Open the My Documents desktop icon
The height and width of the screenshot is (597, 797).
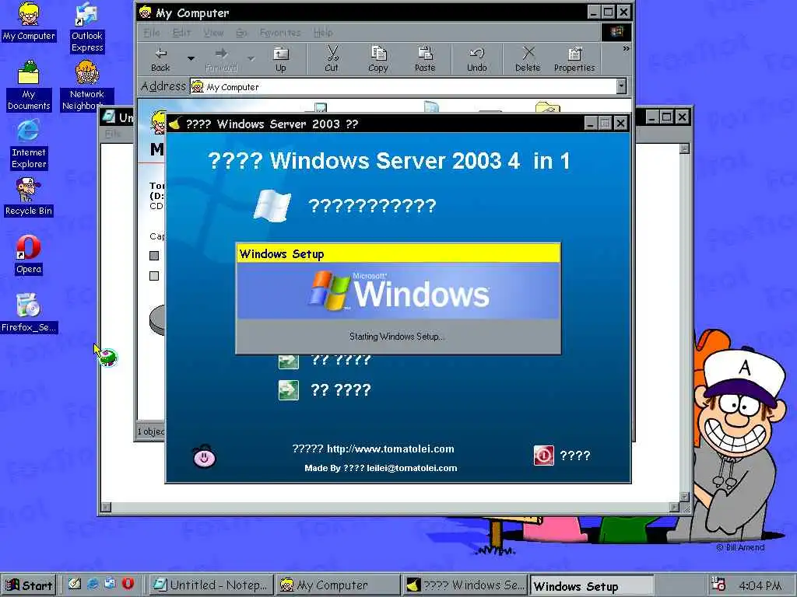pos(29,86)
